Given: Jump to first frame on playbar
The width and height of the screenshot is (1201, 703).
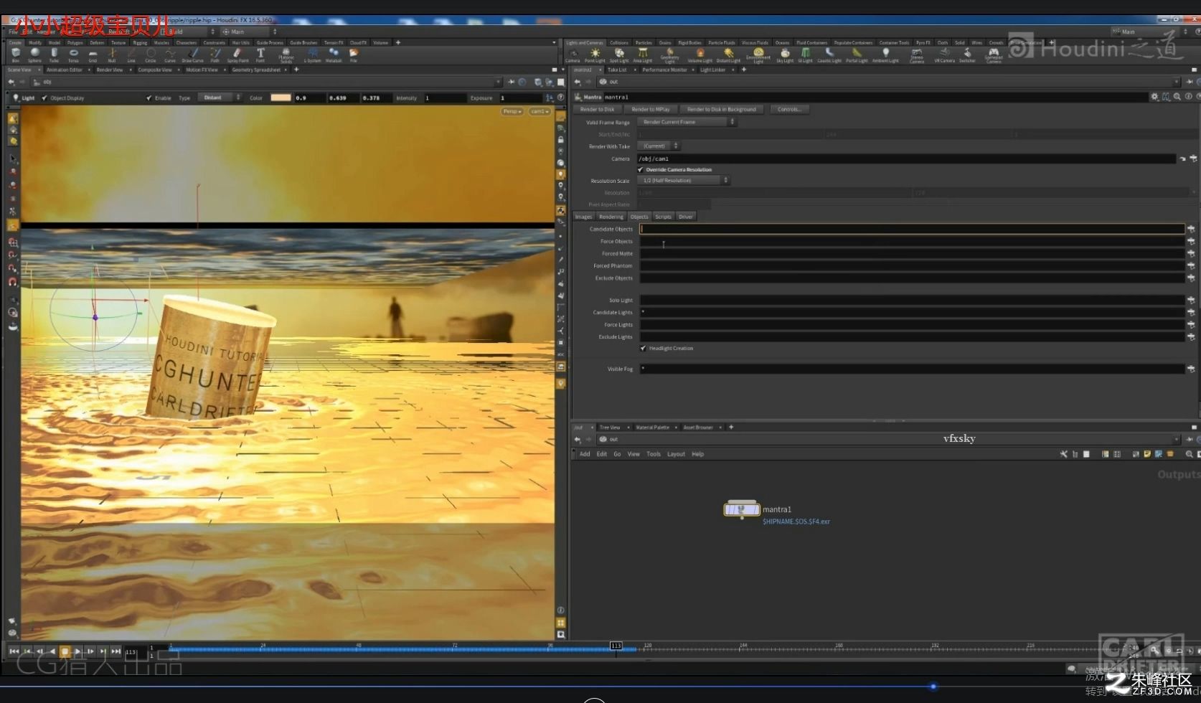Looking at the screenshot, I should coord(14,651).
